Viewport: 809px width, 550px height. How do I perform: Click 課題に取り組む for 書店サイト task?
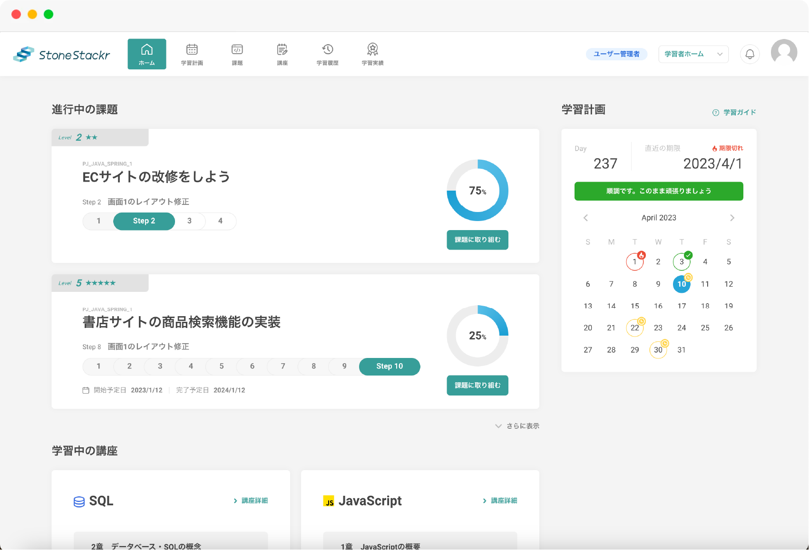point(478,386)
